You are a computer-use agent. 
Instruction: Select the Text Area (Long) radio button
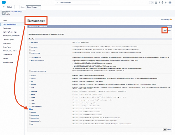point(30,115)
